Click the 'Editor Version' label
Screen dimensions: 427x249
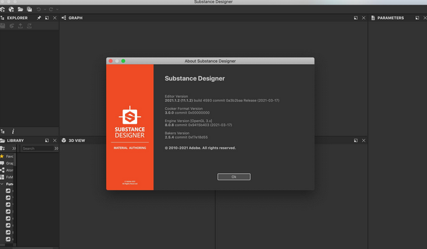tap(176, 96)
